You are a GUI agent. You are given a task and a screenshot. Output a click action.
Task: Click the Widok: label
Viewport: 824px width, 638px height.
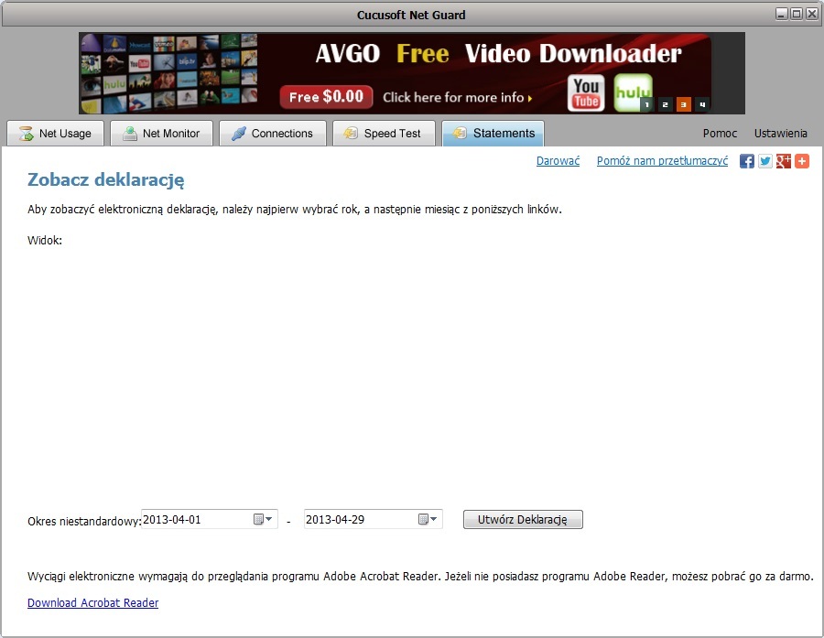tap(45, 241)
